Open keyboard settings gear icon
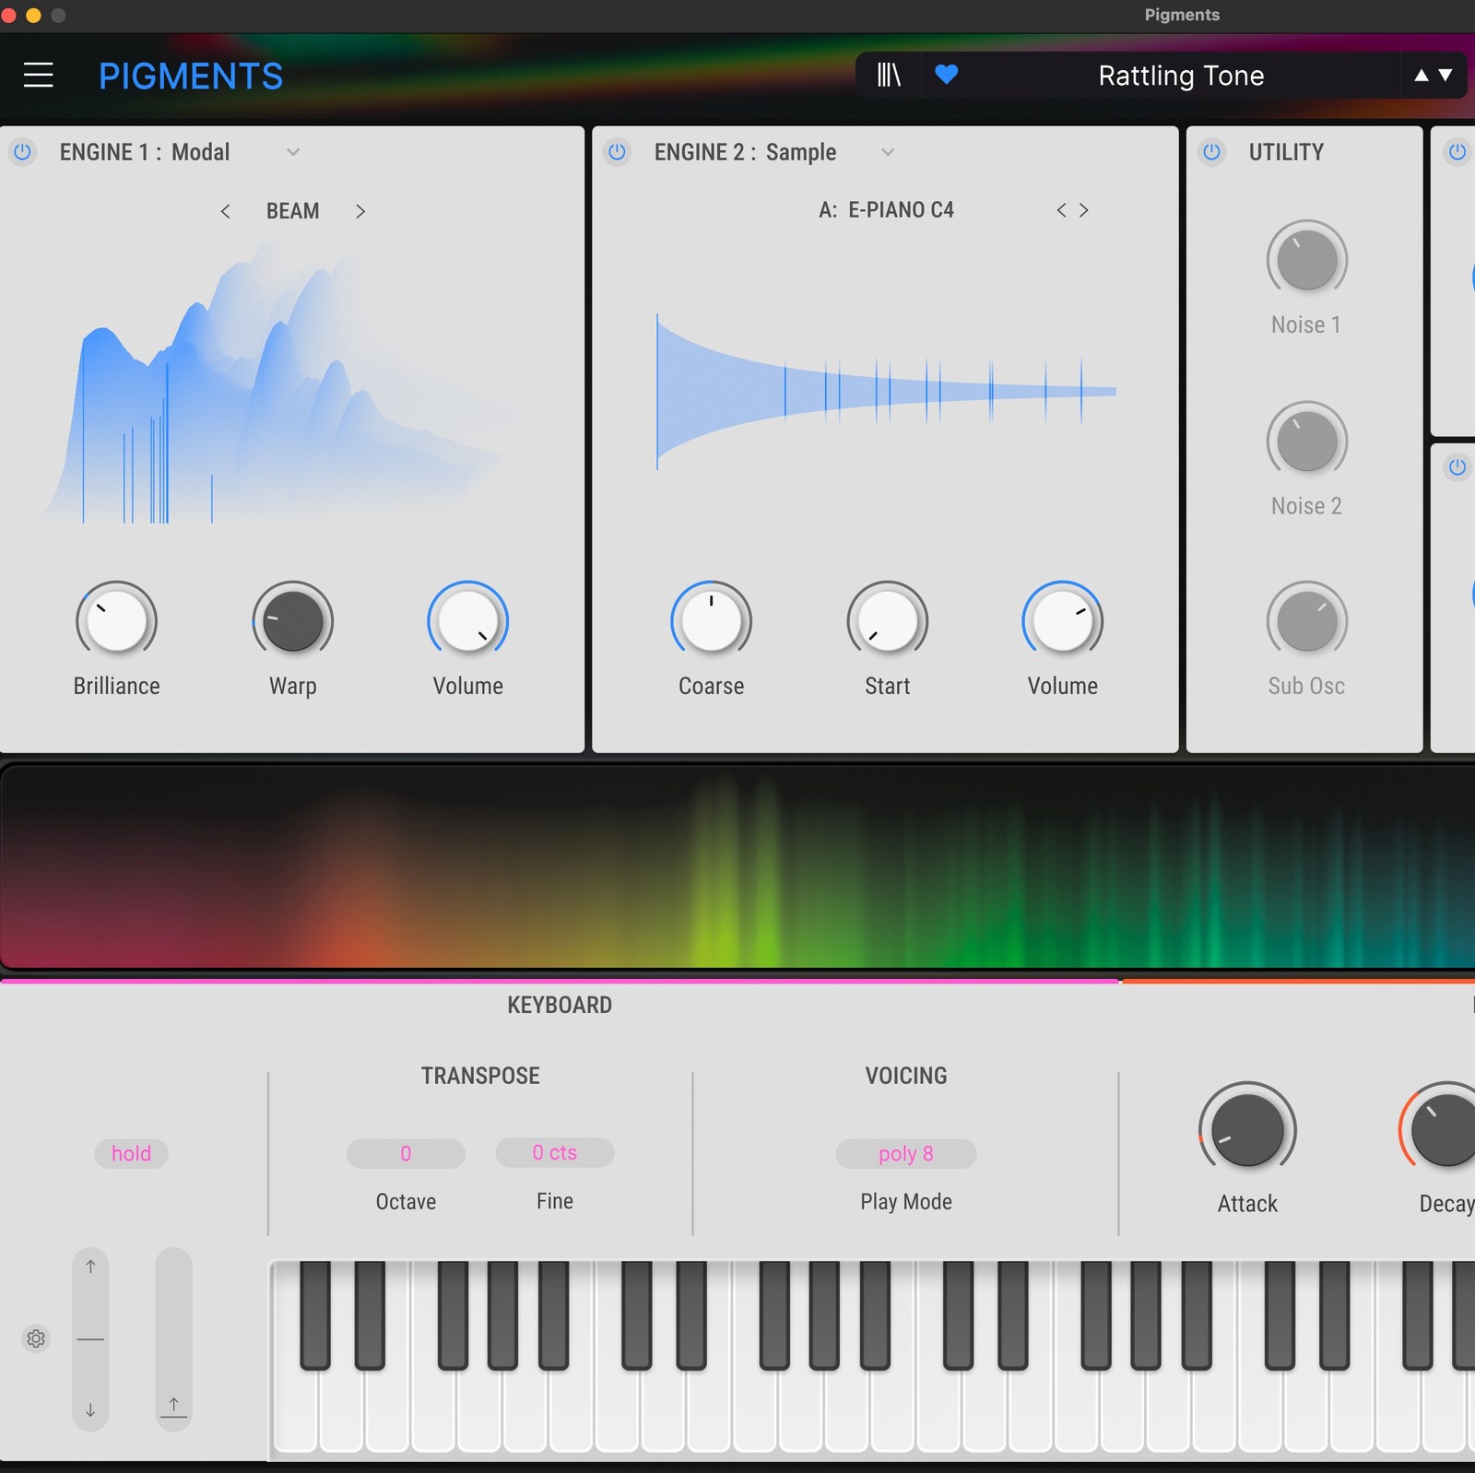 (36, 1338)
